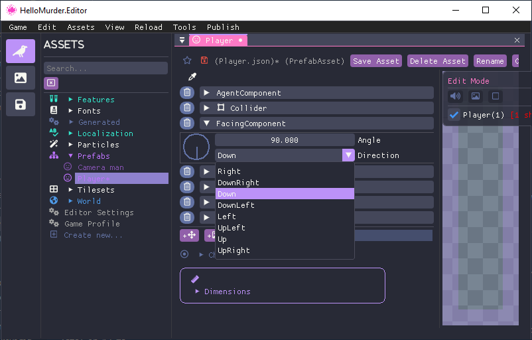
Task: Click the Direction dropdown arrow
Action: (348, 155)
